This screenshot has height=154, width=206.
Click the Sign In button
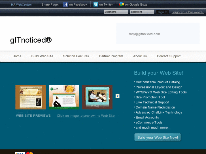pos(162,12)
